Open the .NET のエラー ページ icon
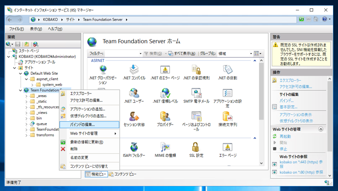This screenshot has height=191, width=338. (165, 72)
